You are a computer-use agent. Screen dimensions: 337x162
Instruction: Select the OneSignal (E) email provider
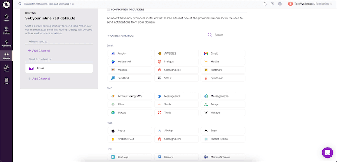coord(177,70)
